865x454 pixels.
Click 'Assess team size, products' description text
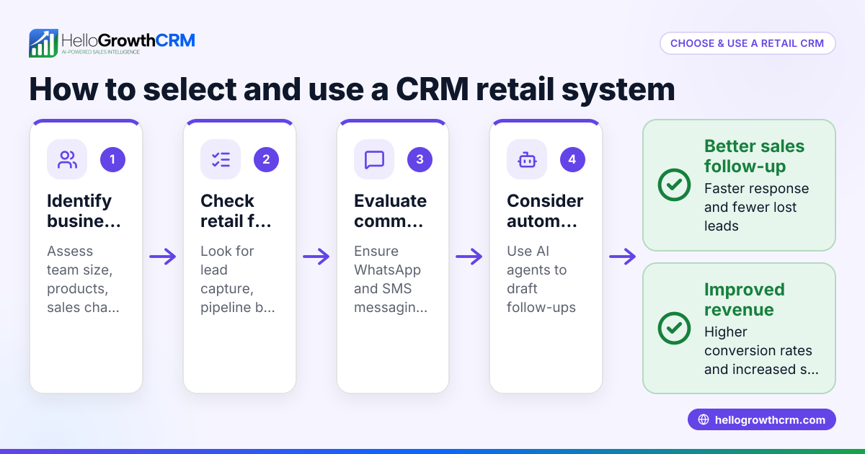pos(84,280)
